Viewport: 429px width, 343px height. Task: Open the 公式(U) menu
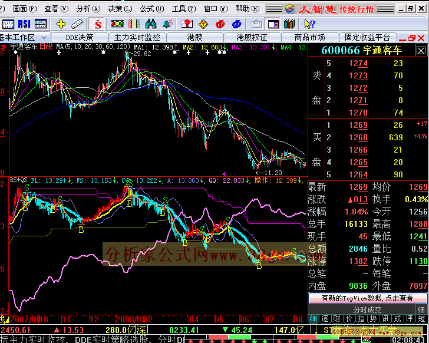point(152,9)
